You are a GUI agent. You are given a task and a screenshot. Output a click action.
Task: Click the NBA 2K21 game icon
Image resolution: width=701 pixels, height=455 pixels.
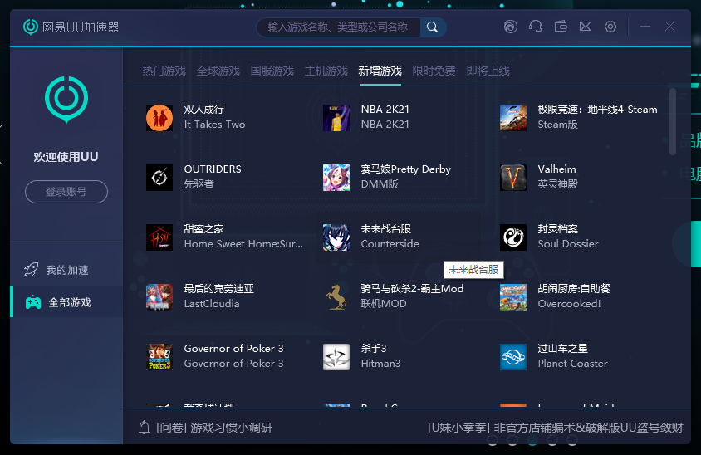pos(336,118)
